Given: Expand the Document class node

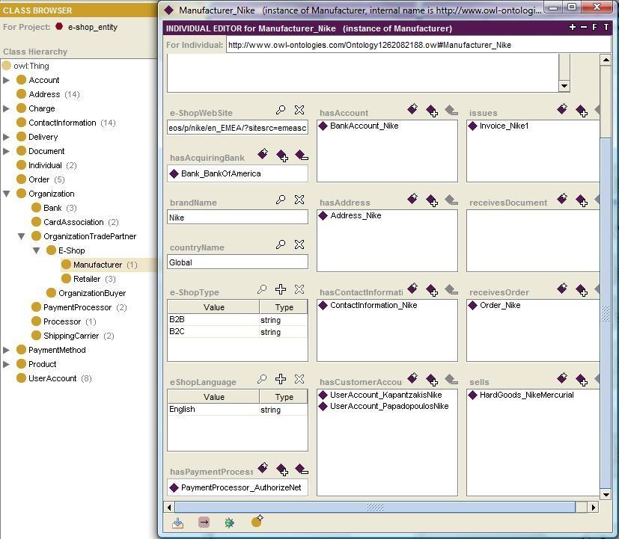Looking at the screenshot, I should (x=6, y=152).
